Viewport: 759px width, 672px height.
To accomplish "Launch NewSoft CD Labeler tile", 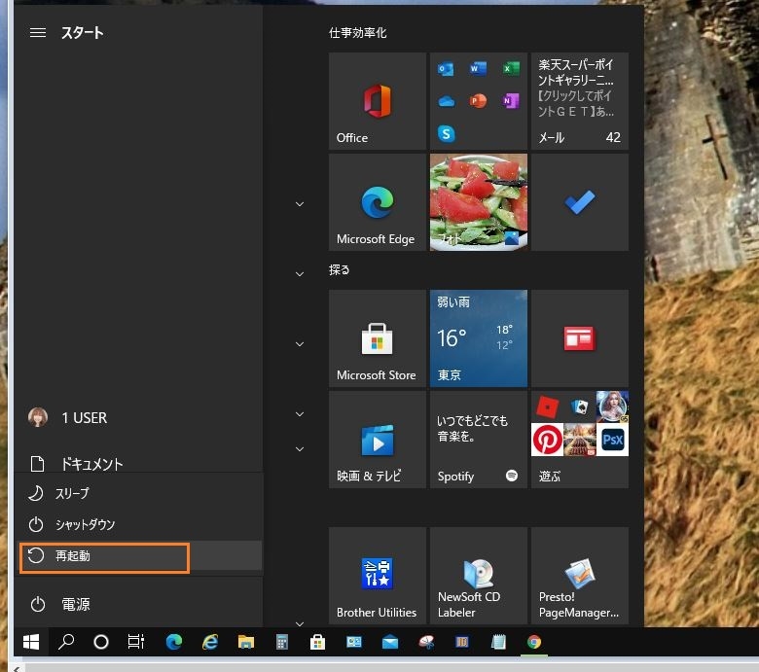I will point(478,576).
